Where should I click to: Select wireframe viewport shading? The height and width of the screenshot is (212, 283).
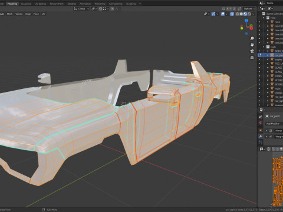[x=237, y=14]
